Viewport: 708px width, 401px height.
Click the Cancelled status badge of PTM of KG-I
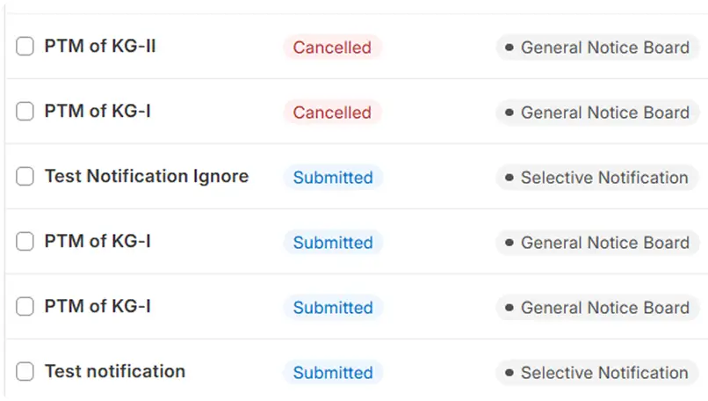point(332,113)
